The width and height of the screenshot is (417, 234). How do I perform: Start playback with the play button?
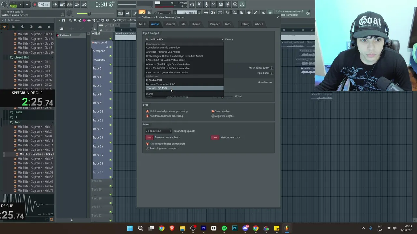pos(20,5)
